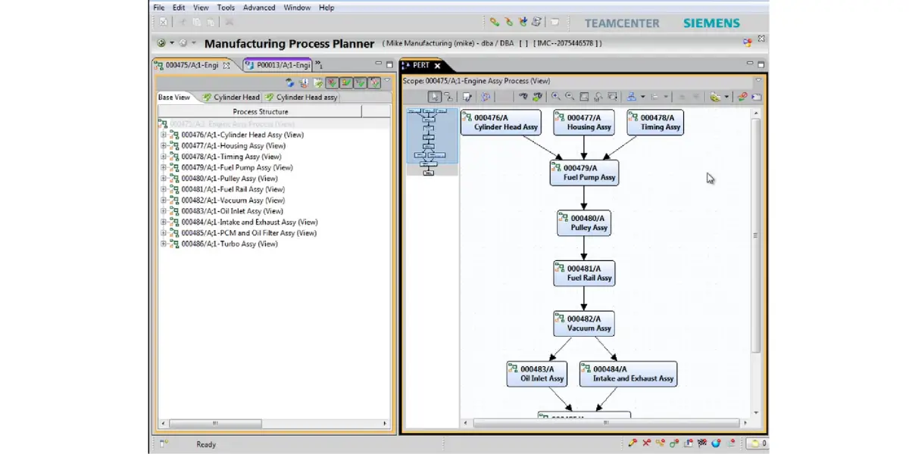
Task: Expand the 000486/A;1-Turbo Assy tree node
Action: coord(163,244)
